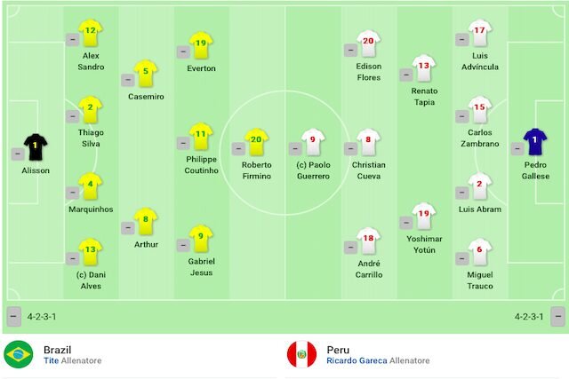Select Luis Advíncula's number 17 shirt
Image resolution: width=569 pixels, height=379 pixels.
480,33
